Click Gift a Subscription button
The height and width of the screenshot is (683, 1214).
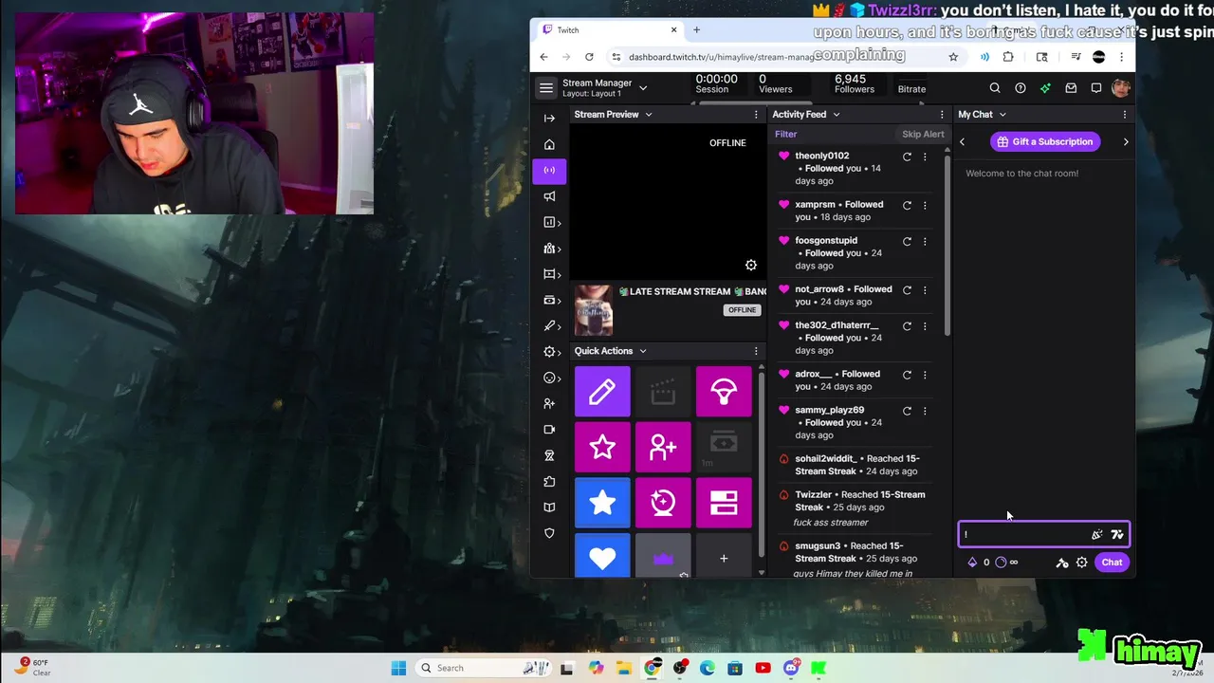click(x=1044, y=142)
